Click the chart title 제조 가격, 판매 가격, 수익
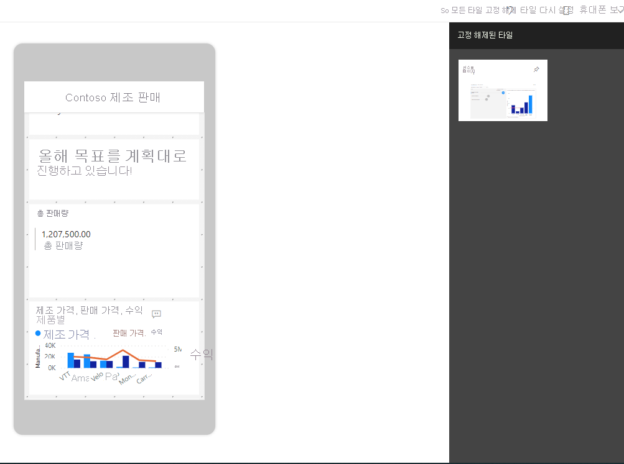 click(89, 310)
